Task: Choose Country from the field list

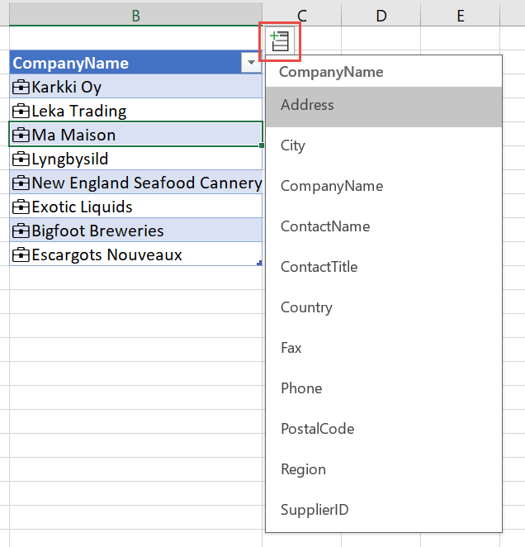Action: [384, 307]
